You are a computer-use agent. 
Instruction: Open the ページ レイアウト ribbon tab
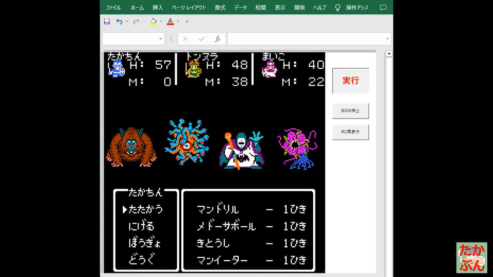point(188,8)
